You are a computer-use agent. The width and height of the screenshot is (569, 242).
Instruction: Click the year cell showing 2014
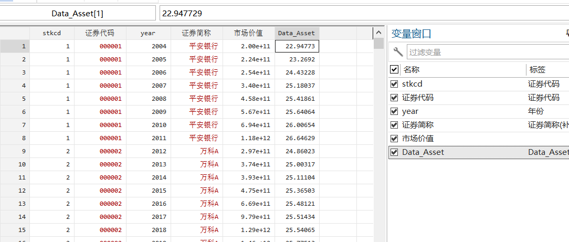(x=149, y=177)
